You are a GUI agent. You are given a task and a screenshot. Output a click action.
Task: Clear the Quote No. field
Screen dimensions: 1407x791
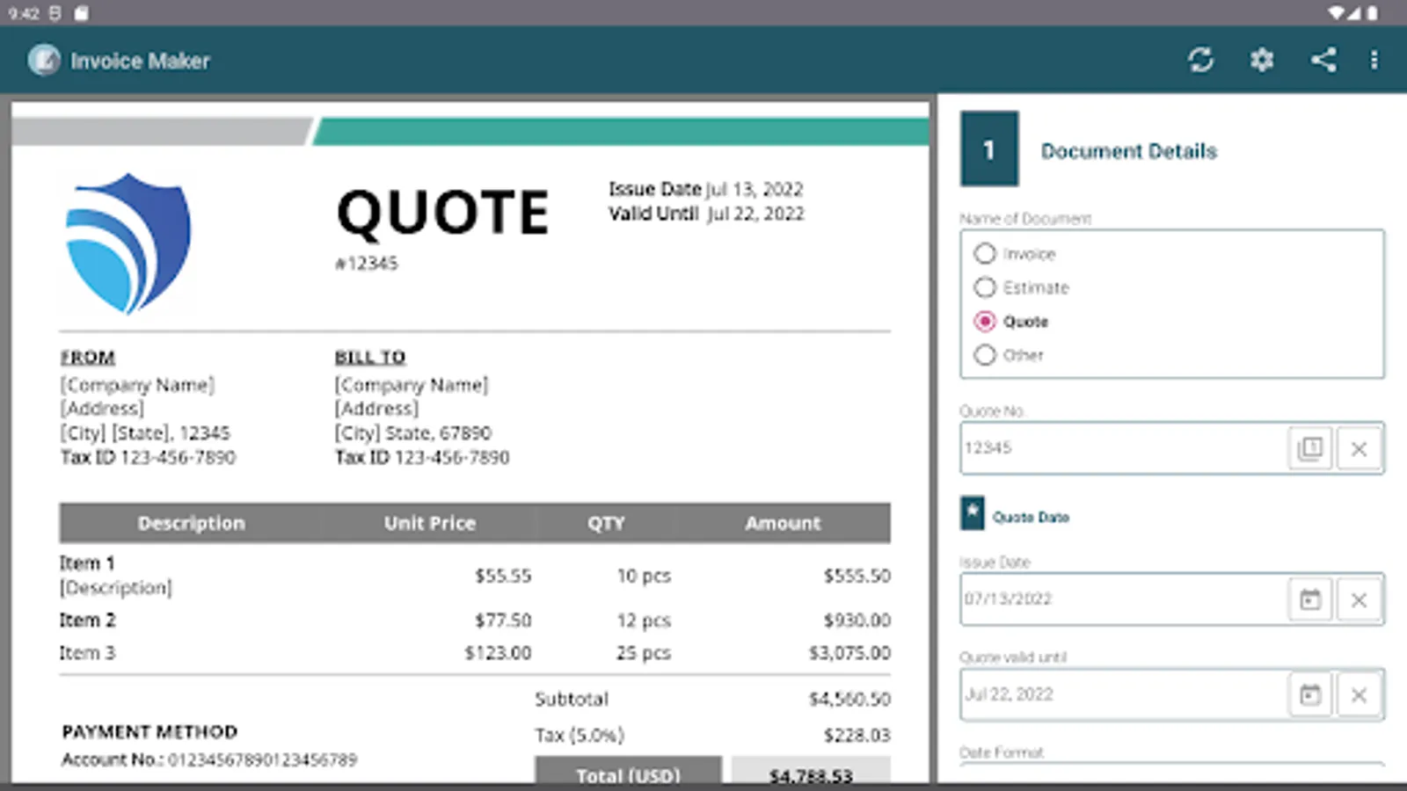tap(1359, 448)
